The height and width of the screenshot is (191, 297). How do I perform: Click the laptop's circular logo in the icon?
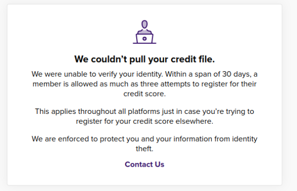pyautogui.click(x=145, y=39)
